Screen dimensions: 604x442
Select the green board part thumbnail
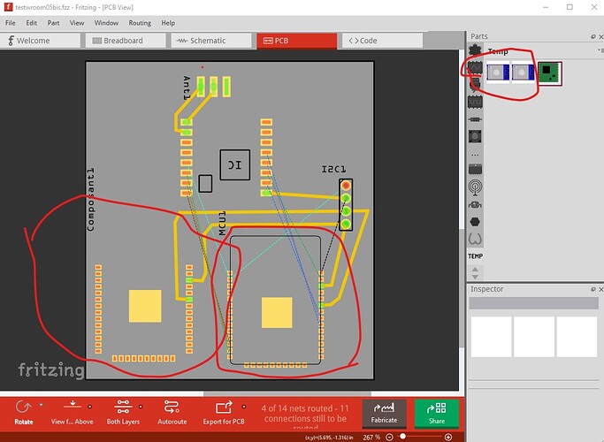(x=550, y=73)
